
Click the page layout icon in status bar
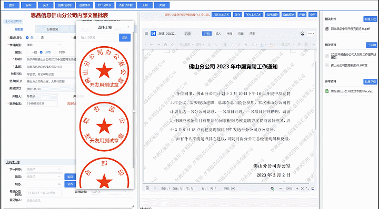point(147,189)
